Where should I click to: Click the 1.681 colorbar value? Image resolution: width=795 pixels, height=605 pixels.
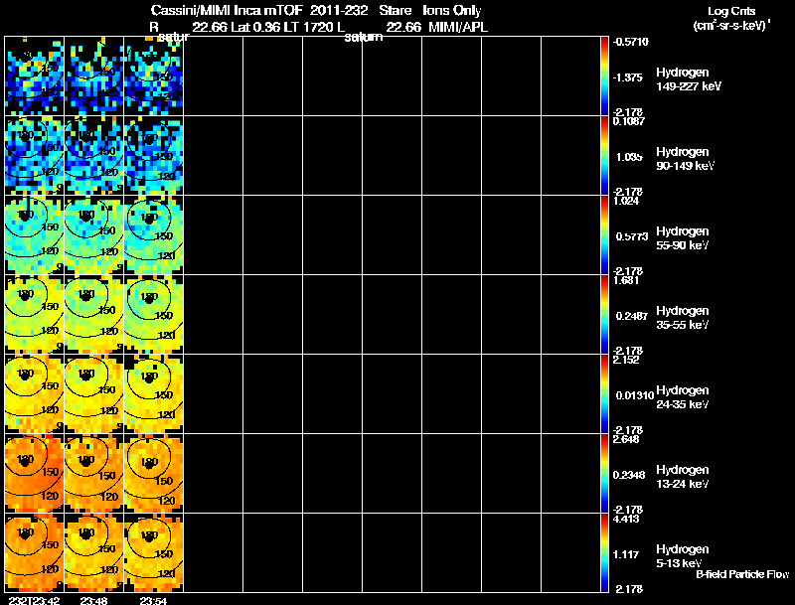[626, 280]
